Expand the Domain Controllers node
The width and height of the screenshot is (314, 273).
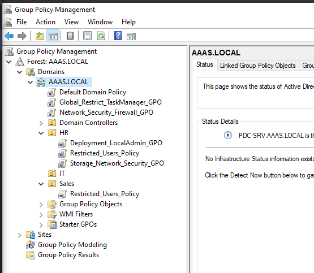[41, 123]
